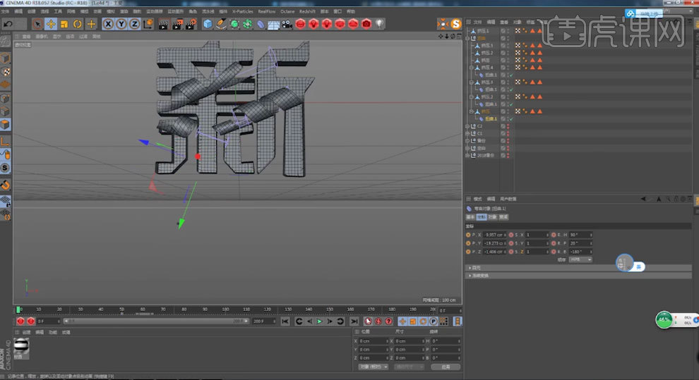699x380 pixels.
Task: Click Play Forward green triangle
Action: coord(320,321)
